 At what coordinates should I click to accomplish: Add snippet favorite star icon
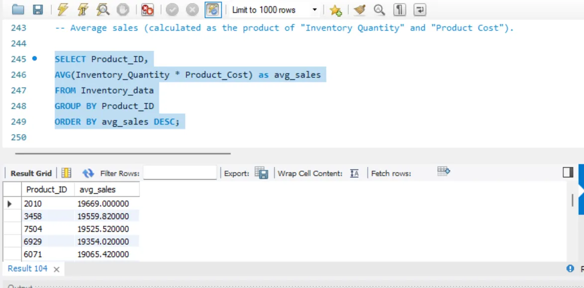[x=336, y=10]
